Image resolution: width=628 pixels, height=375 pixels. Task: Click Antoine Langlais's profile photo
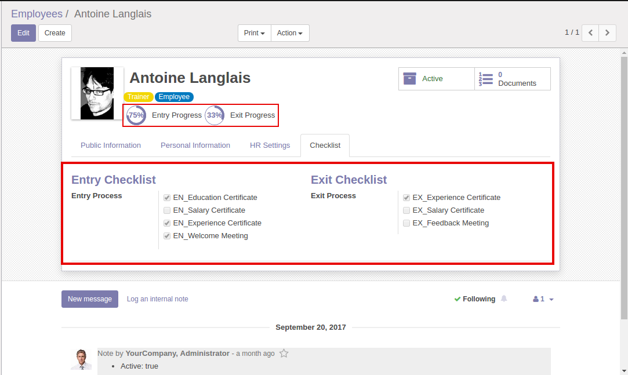click(x=97, y=93)
